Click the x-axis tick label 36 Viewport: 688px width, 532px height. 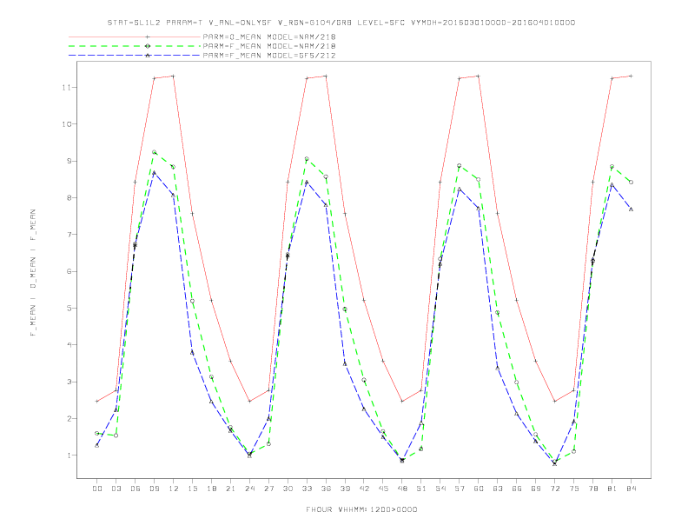tap(326, 489)
